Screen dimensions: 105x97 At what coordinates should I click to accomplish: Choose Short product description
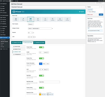(x=44, y=64)
